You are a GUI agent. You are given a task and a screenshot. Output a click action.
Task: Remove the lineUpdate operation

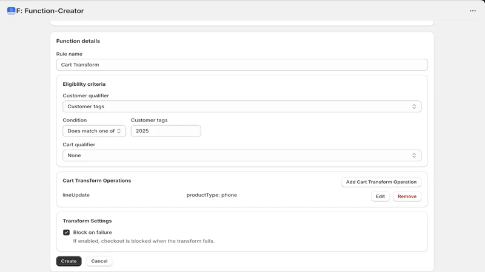[407, 196]
